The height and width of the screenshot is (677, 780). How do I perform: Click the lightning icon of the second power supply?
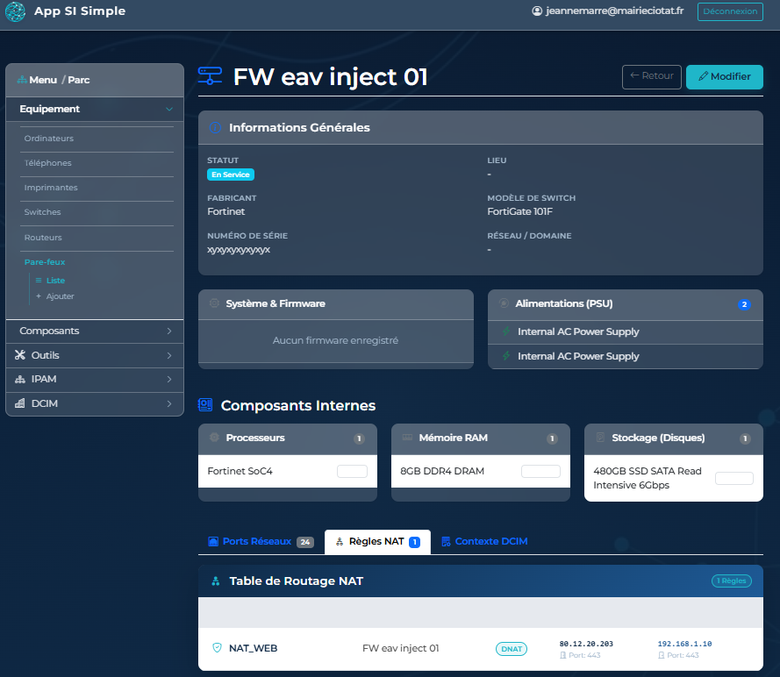(x=506, y=356)
